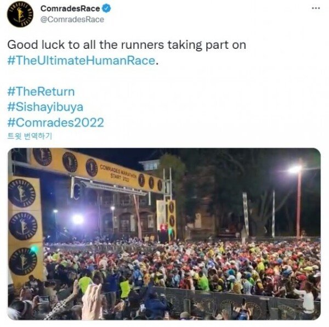Click the top Comrades logo on left pillar
The height and width of the screenshot is (327, 329).
(x=22, y=193)
